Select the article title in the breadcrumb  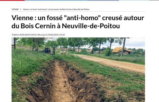click(56, 9)
